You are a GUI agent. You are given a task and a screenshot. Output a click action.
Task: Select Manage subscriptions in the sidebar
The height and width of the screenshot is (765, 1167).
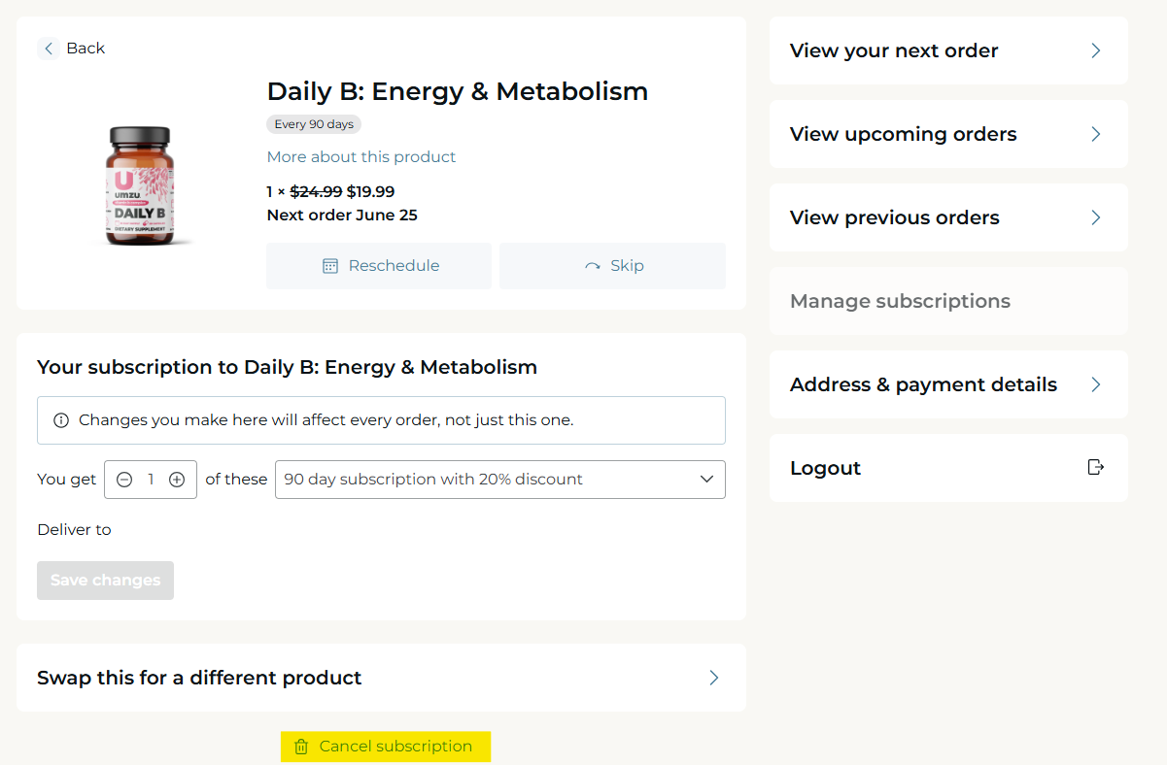click(900, 301)
